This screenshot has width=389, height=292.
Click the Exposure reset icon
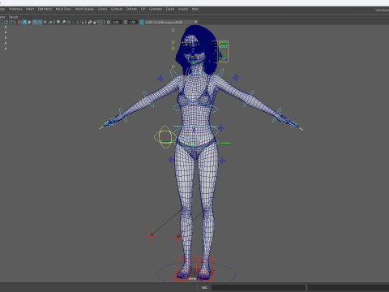click(x=109, y=22)
